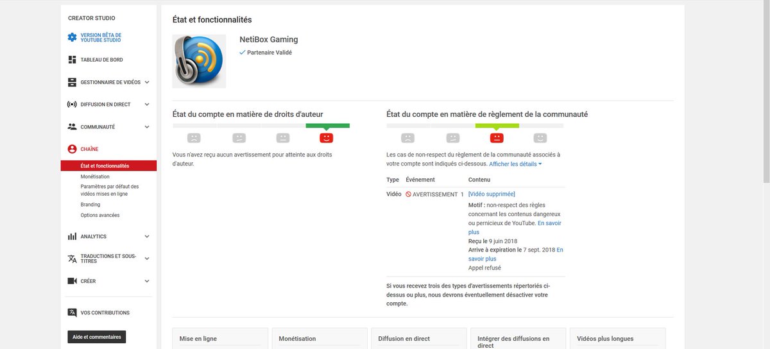This screenshot has height=349, width=770.
Task: Click the YouTube Studio beta gear icon
Action: coord(73,37)
